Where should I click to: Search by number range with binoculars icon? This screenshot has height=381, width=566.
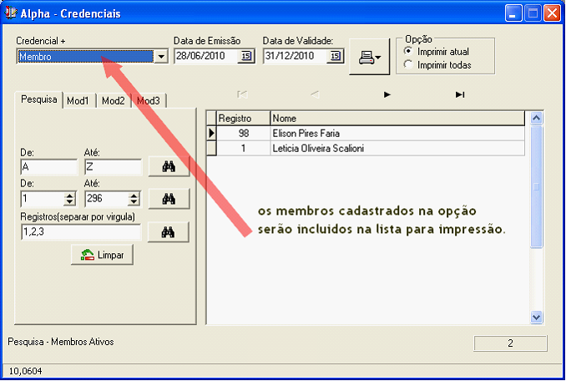(169, 199)
